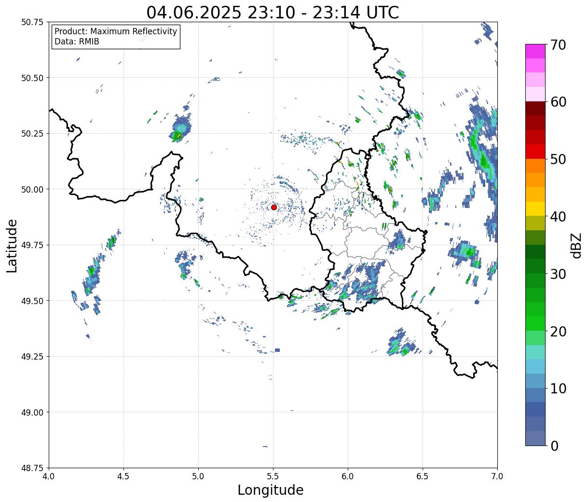Click the 6.5 longitude tick label
The image size is (588, 502).
coord(423,476)
